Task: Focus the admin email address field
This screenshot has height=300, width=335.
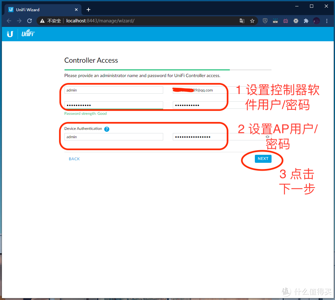Action: tap(222, 90)
